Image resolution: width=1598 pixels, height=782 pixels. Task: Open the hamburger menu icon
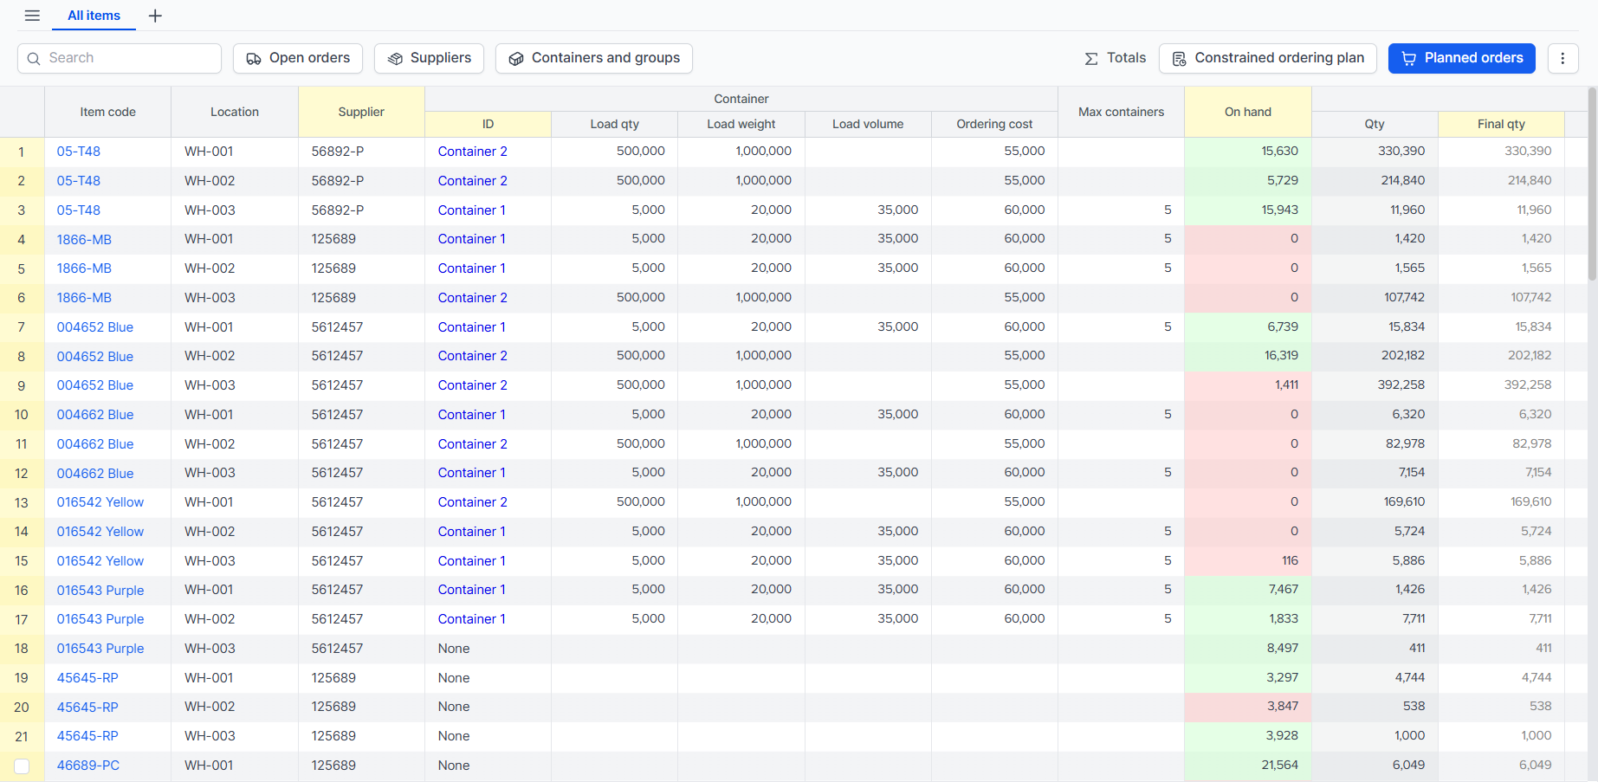[32, 16]
